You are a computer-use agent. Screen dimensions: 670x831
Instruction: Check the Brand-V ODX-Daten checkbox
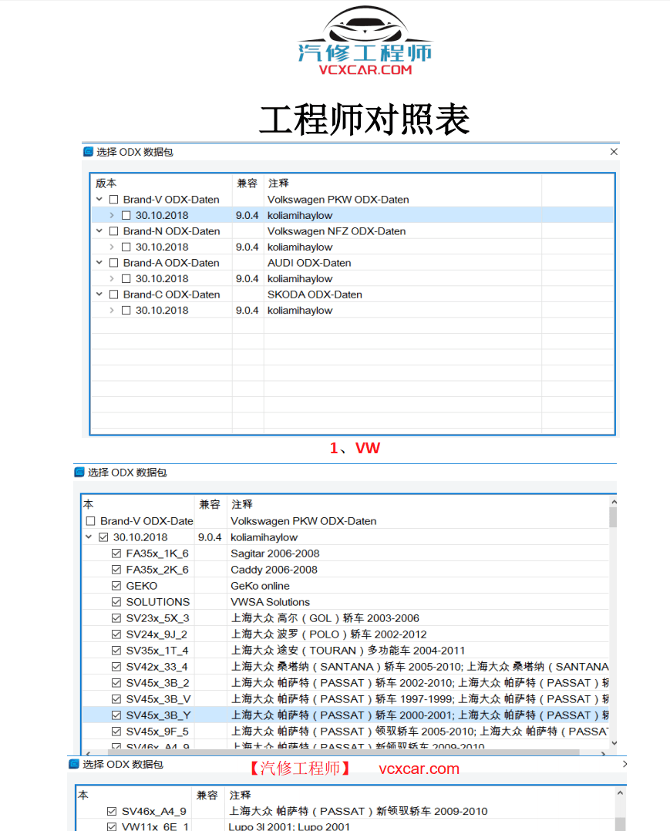(x=113, y=199)
